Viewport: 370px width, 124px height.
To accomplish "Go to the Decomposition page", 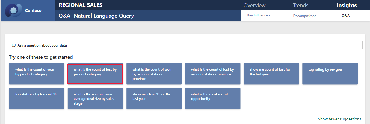I will 305,16.
